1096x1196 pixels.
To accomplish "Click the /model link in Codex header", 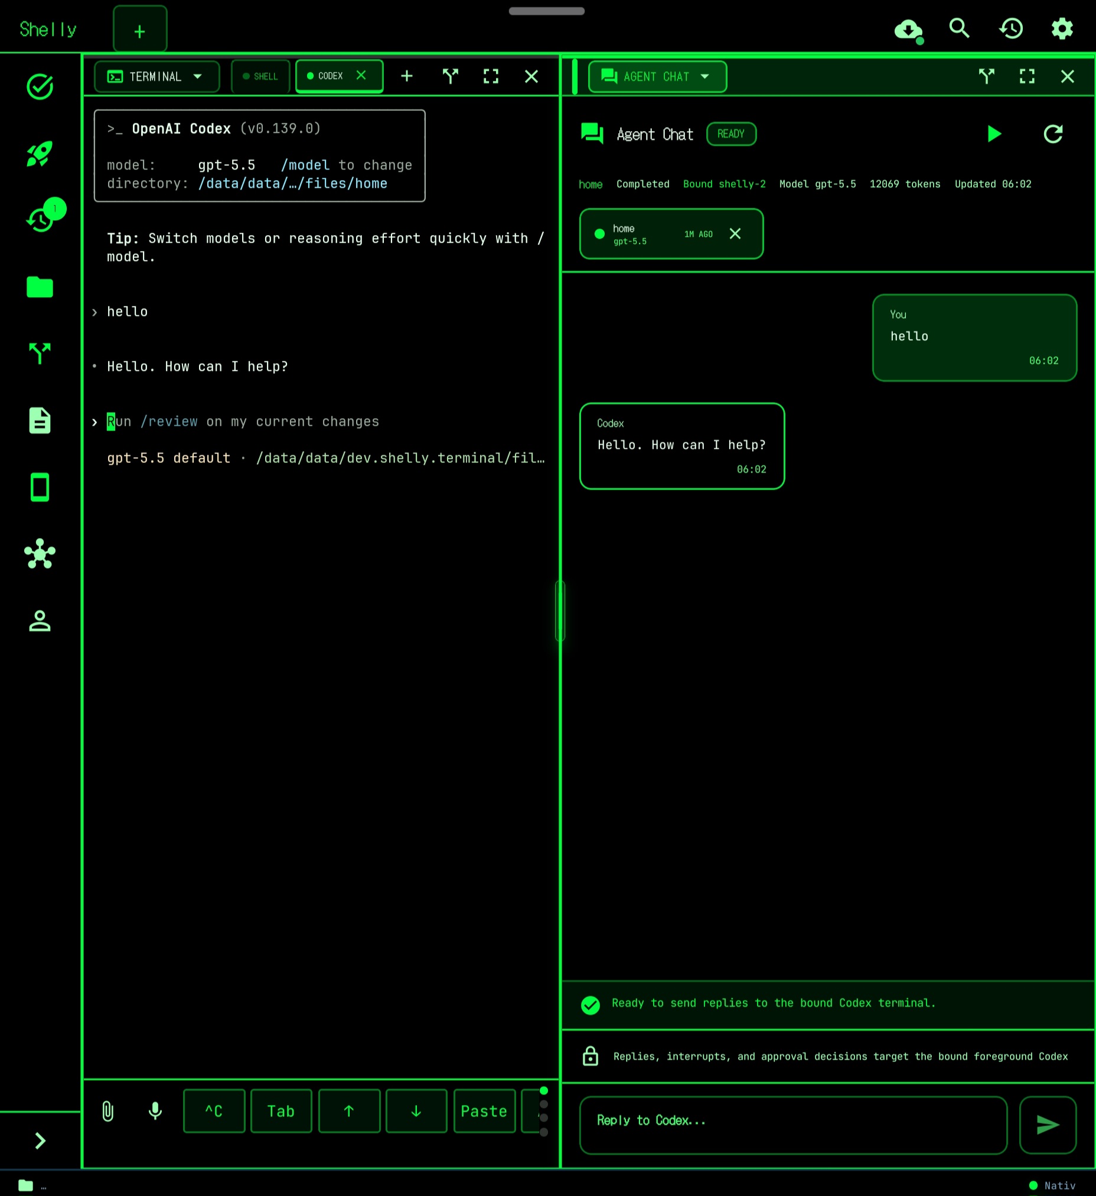I will coord(305,165).
